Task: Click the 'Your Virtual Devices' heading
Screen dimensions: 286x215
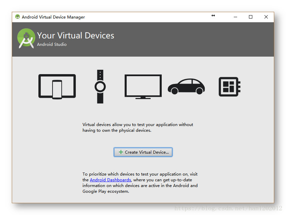Action: (75, 35)
